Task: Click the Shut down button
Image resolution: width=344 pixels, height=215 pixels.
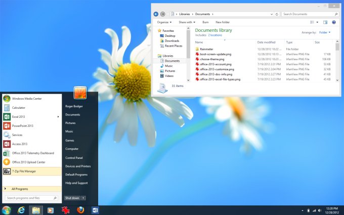Action: [72, 198]
